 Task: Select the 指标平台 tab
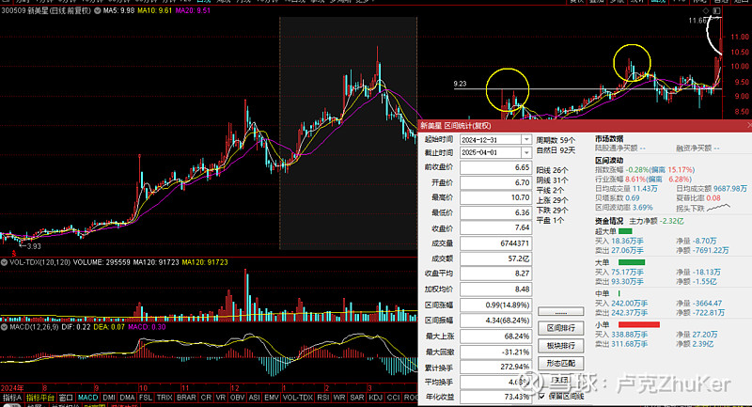[x=40, y=398]
